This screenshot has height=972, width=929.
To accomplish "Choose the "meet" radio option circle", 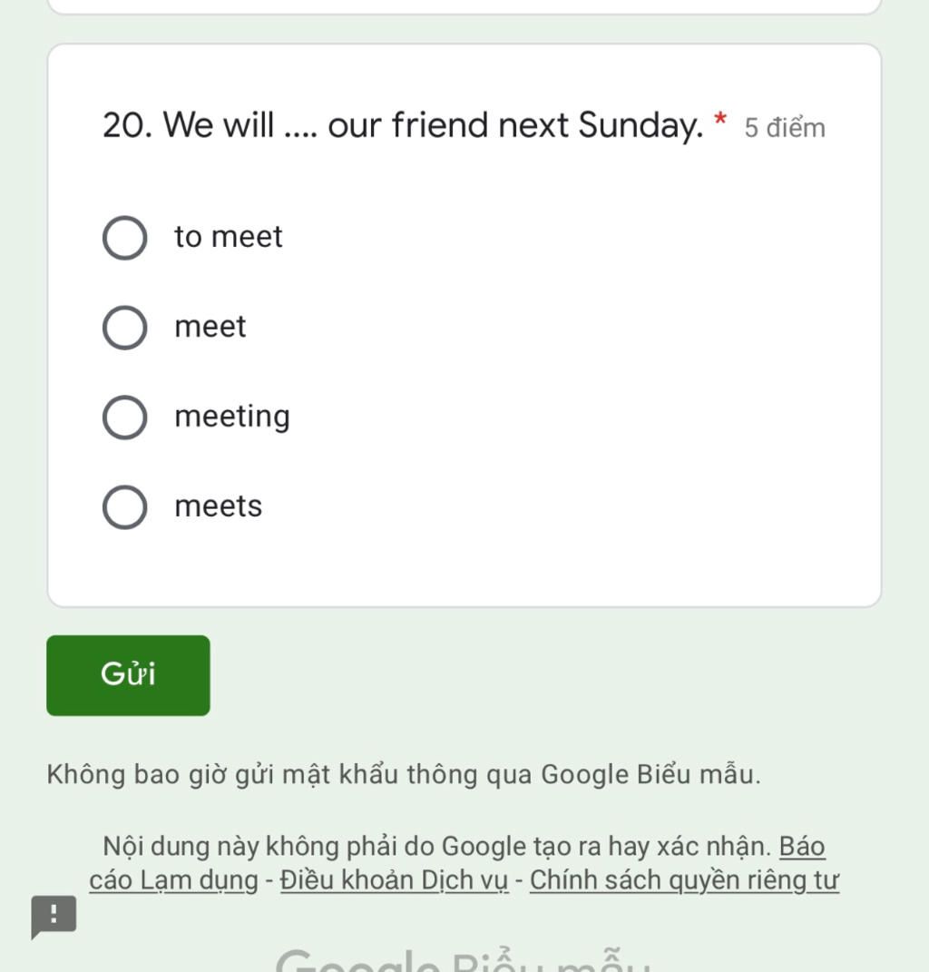I will pyautogui.click(x=124, y=328).
